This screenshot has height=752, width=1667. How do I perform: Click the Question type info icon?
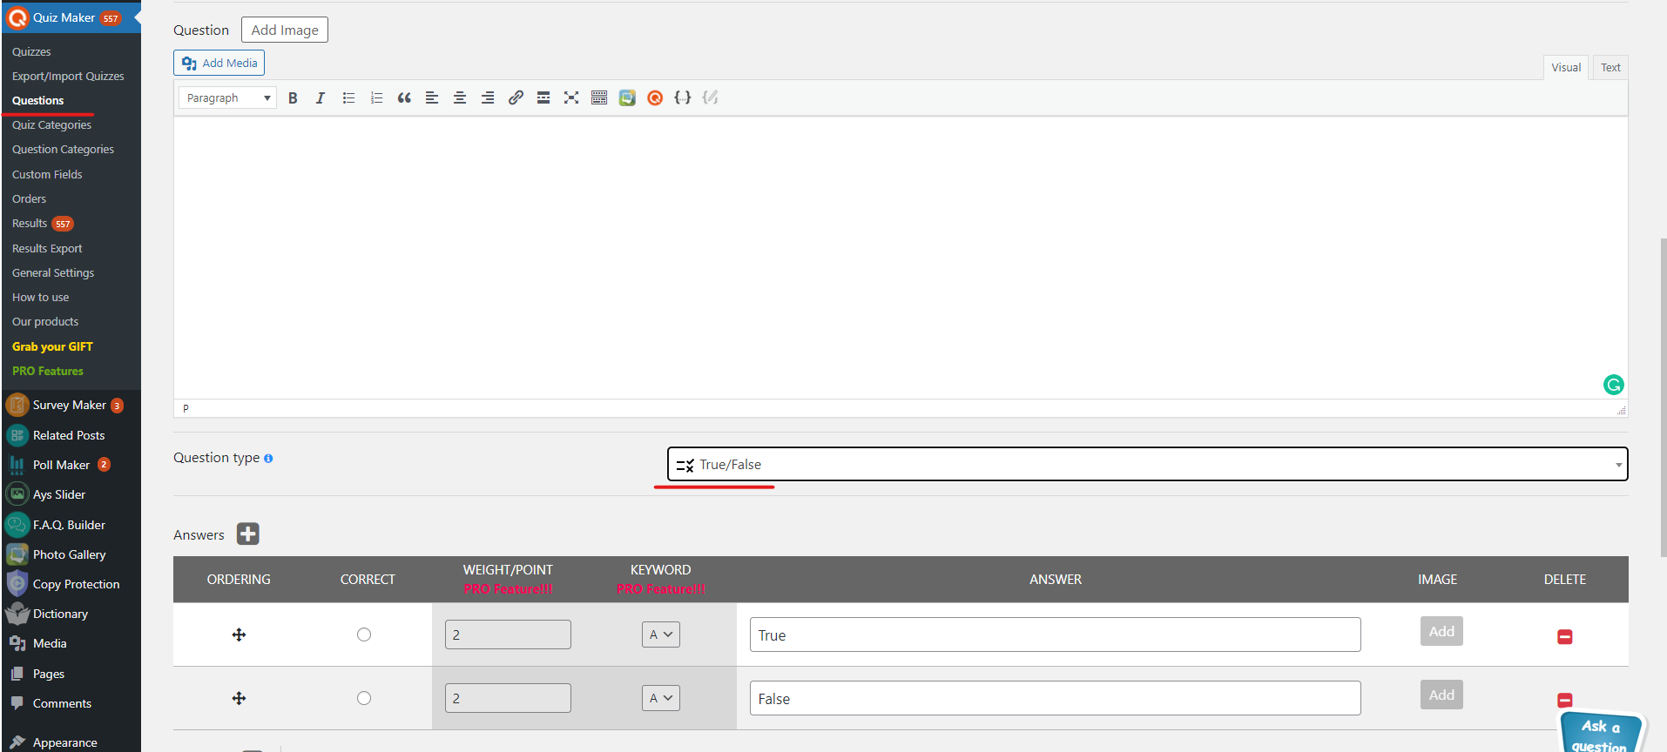coord(268,459)
